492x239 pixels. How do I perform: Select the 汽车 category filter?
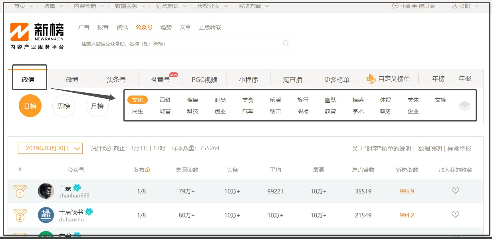[x=248, y=111]
